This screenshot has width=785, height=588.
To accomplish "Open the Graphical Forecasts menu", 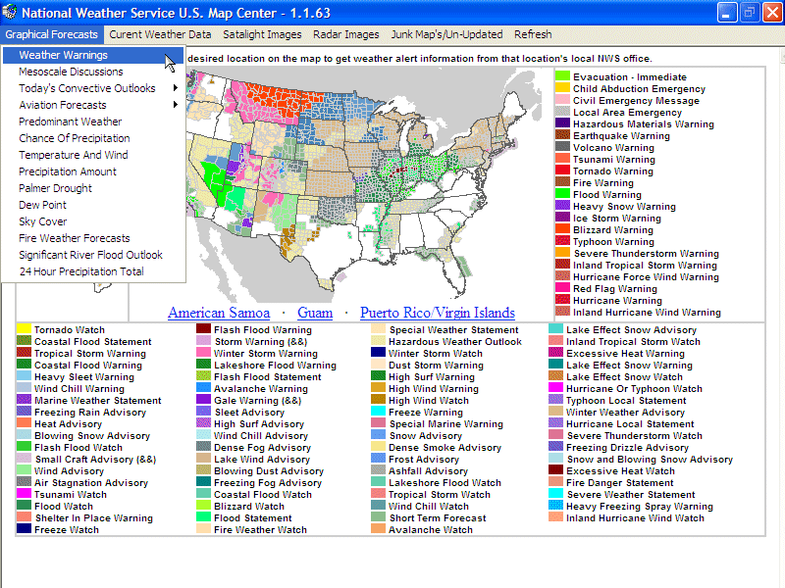I will [x=51, y=34].
